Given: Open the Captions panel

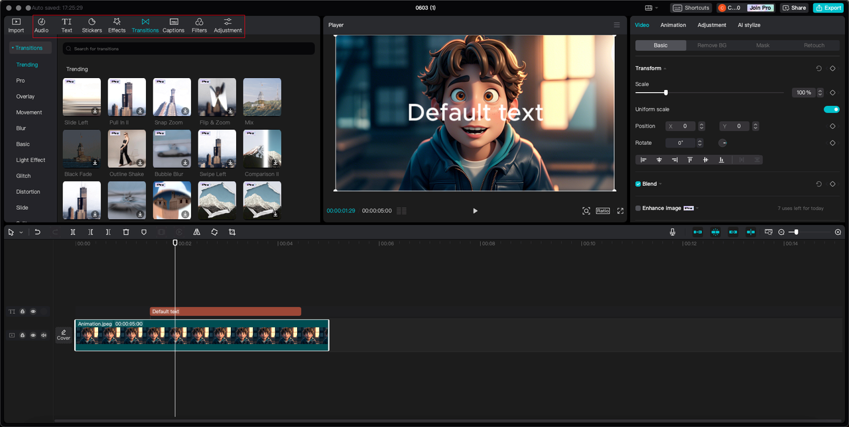Looking at the screenshot, I should (174, 26).
